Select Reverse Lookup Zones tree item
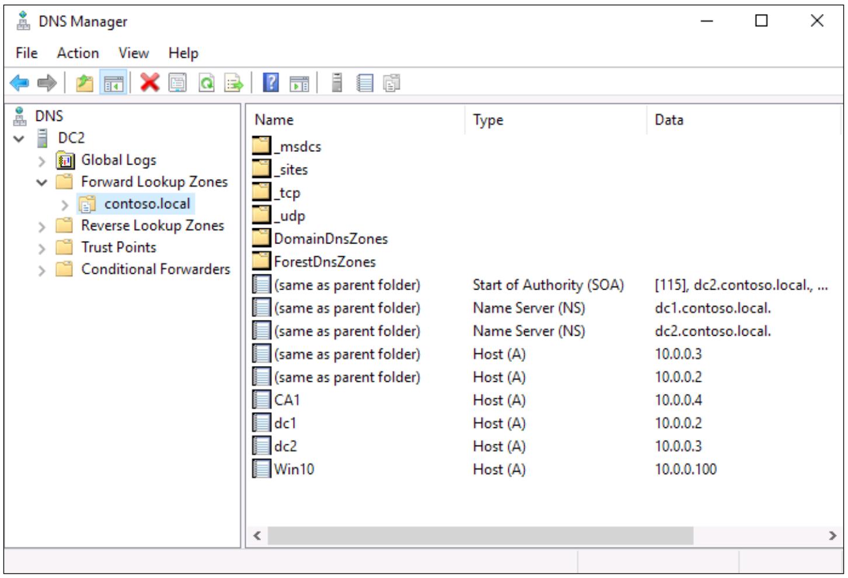Screen dimensions: 848x578 tap(152, 225)
